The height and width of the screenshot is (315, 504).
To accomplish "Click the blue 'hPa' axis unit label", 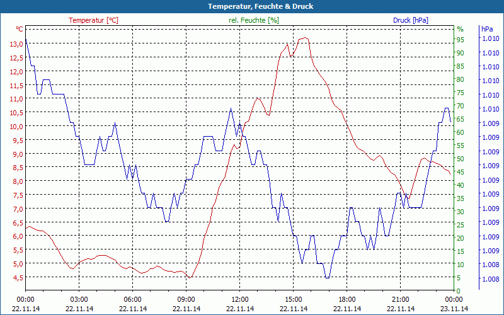I will coord(487,29).
